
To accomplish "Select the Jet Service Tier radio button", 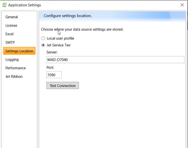I will point(43,45).
